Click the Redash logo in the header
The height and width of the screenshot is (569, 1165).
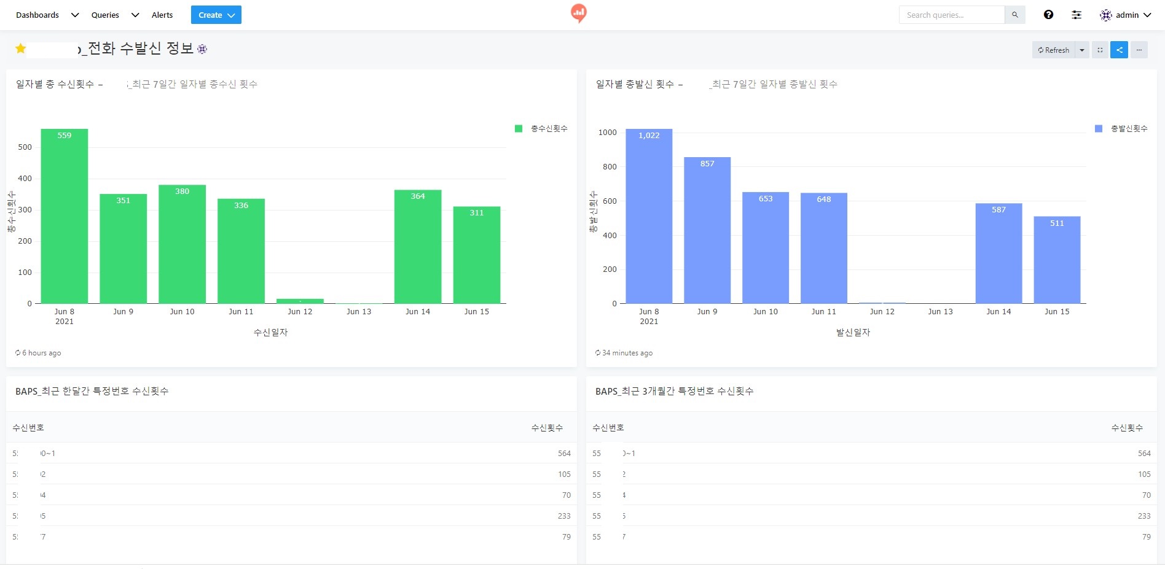tap(579, 13)
